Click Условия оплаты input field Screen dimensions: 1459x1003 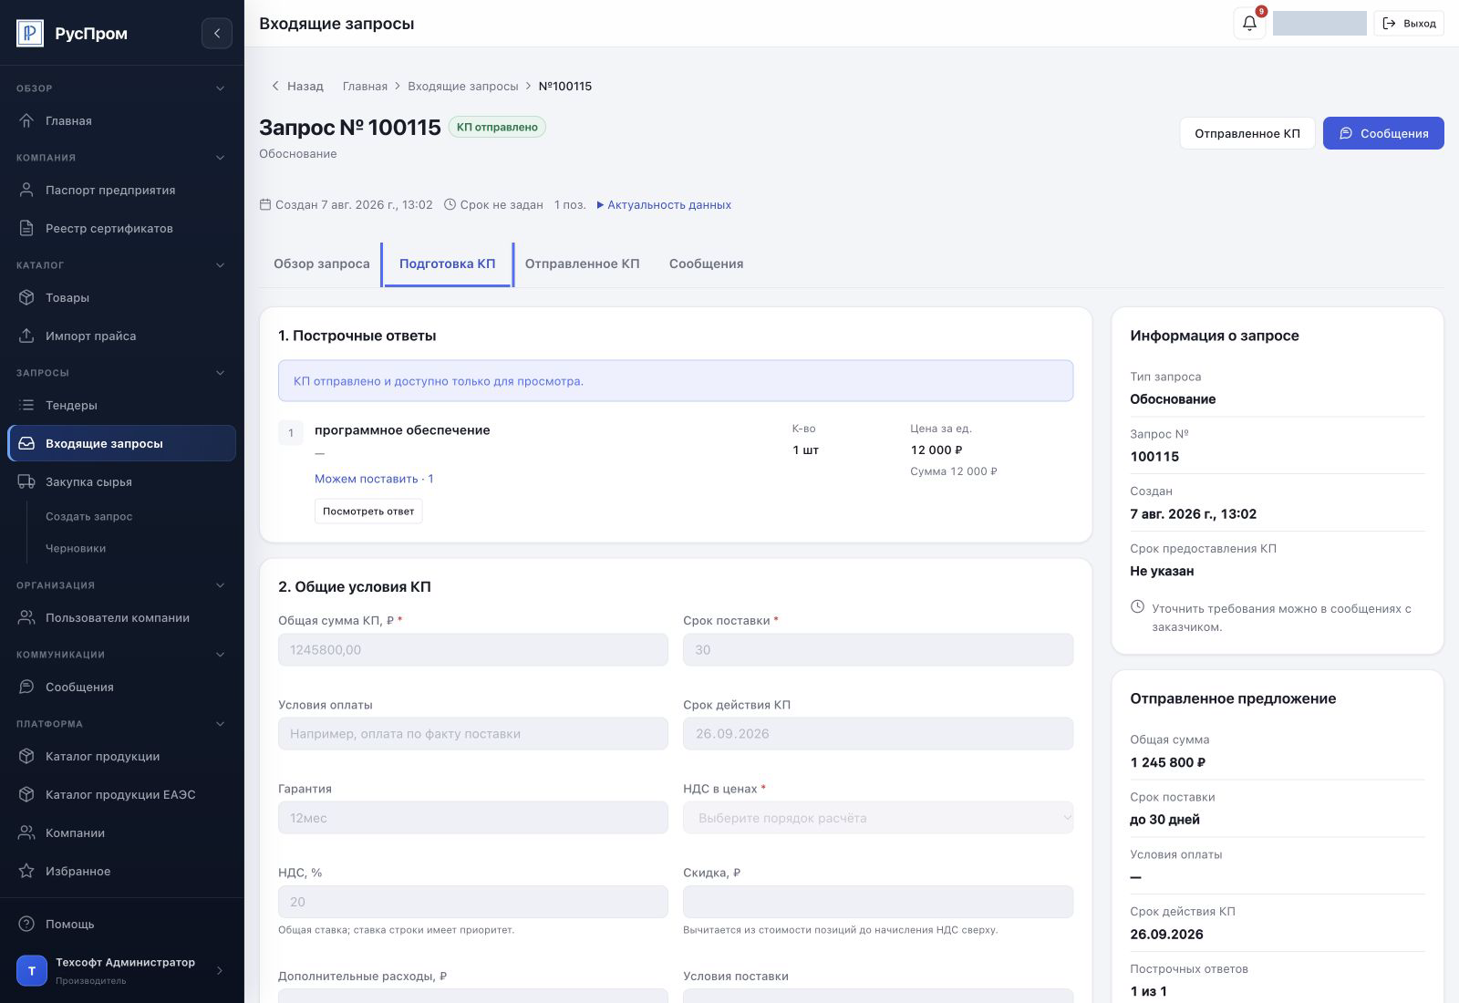point(473,734)
